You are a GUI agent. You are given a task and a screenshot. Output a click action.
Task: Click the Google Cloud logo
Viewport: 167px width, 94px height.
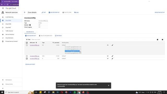11,8
